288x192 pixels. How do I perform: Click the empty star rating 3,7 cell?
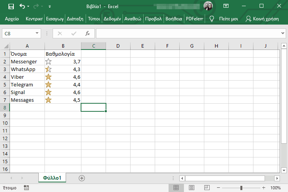pyautogui.click(x=63, y=61)
